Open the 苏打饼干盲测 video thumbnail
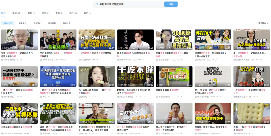Viewport: 271px width, 136px height. 213,40
